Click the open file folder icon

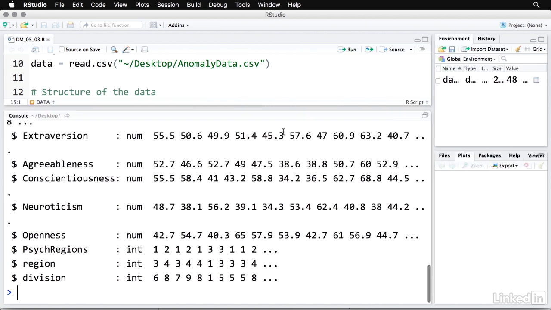(24, 25)
